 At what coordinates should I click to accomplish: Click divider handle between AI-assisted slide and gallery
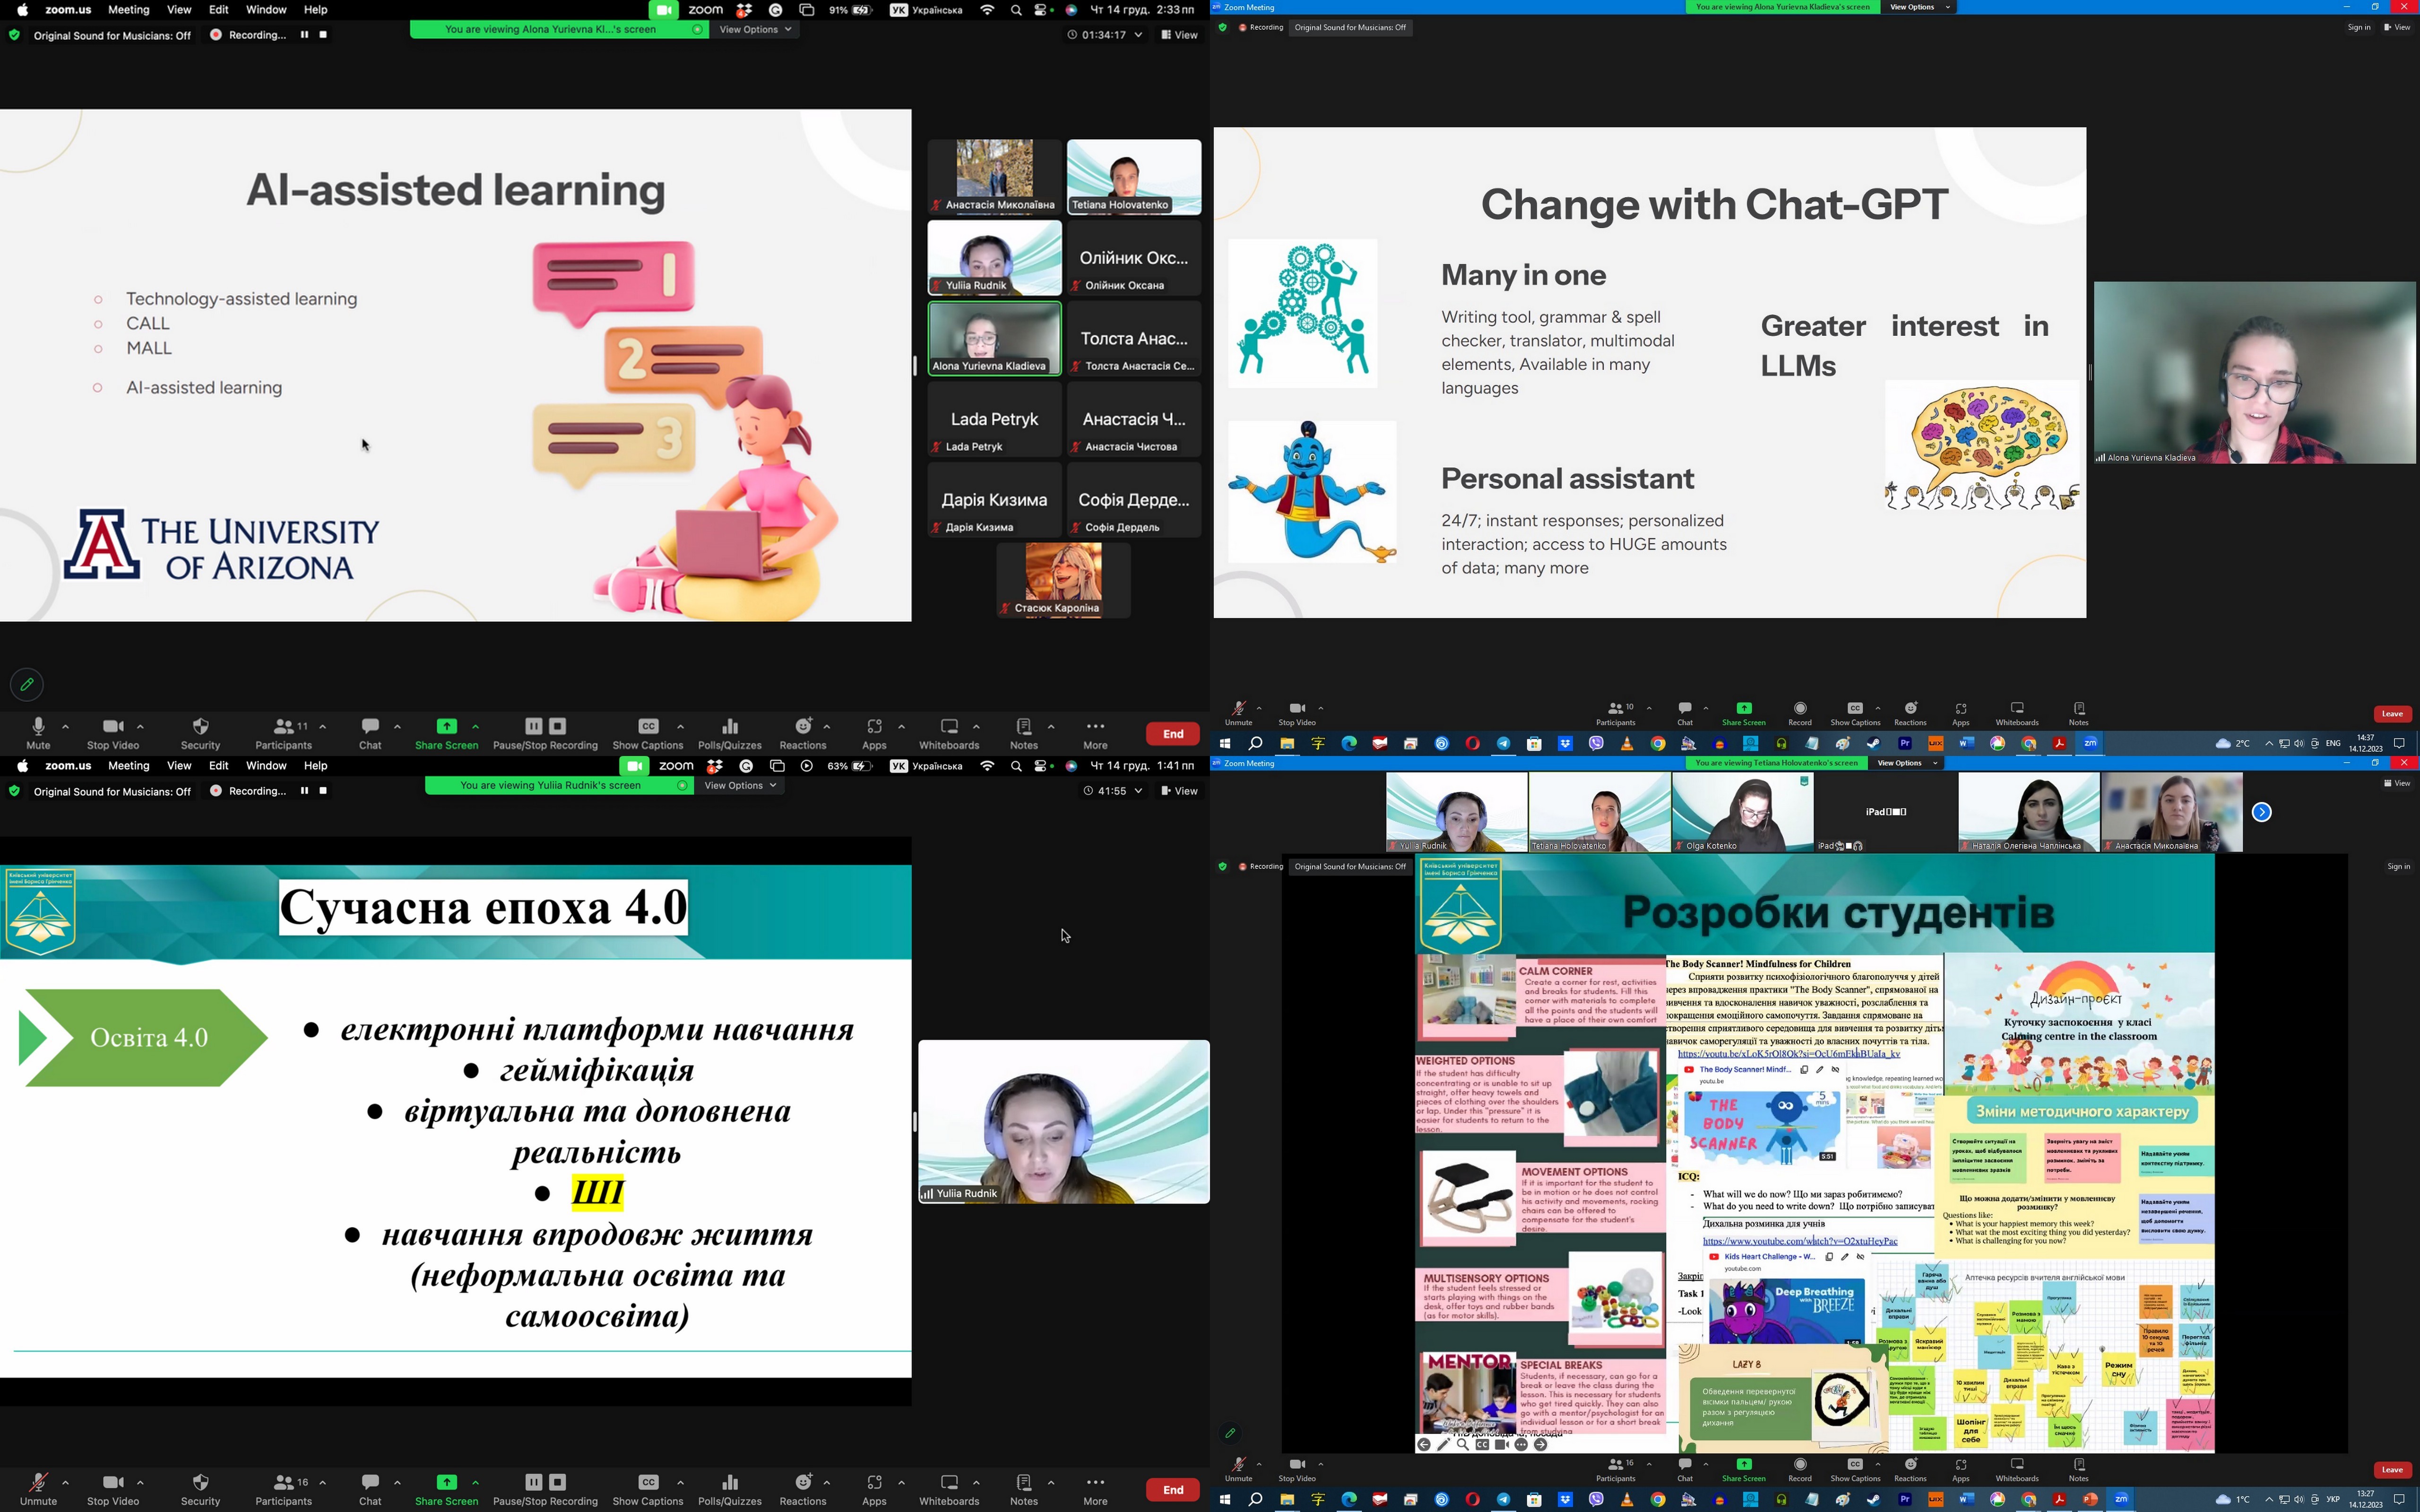(915, 366)
